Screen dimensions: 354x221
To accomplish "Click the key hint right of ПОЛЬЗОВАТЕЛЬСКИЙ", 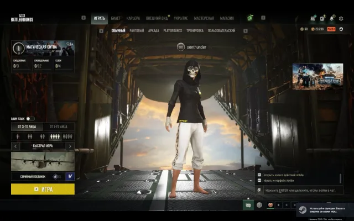I will 246,31.
